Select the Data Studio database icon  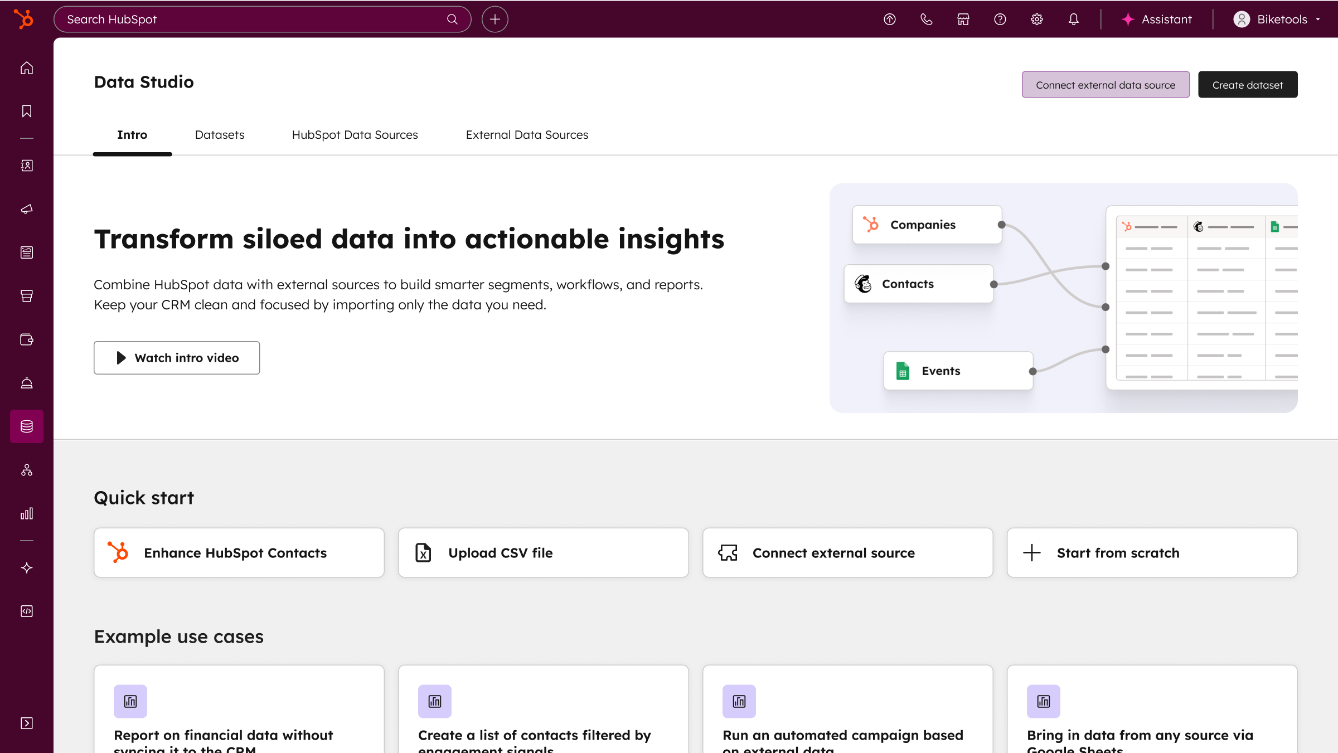(x=26, y=426)
